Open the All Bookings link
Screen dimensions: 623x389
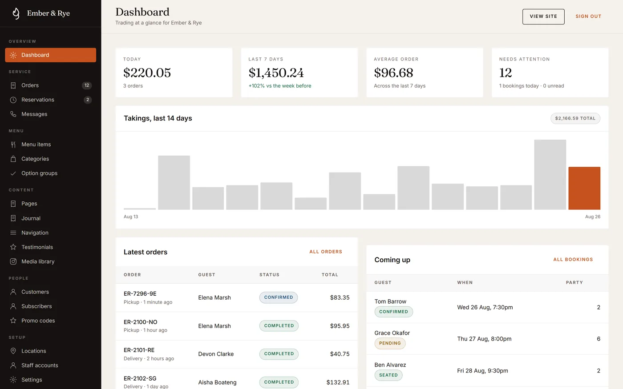573,260
